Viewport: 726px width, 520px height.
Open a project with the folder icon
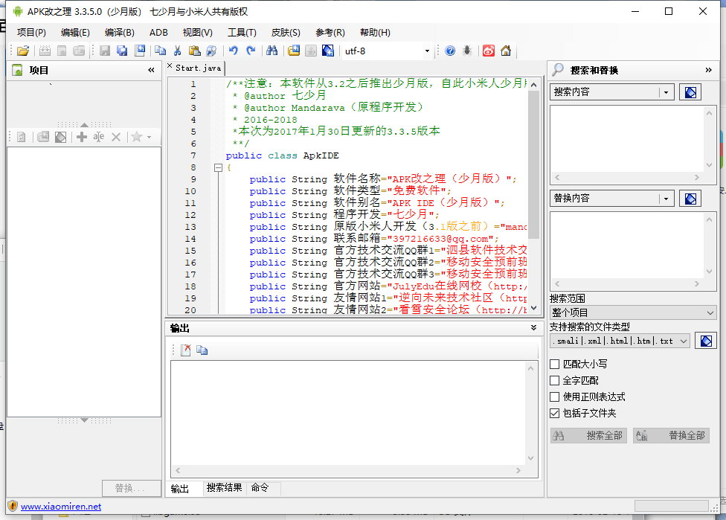pyautogui.click(x=22, y=51)
